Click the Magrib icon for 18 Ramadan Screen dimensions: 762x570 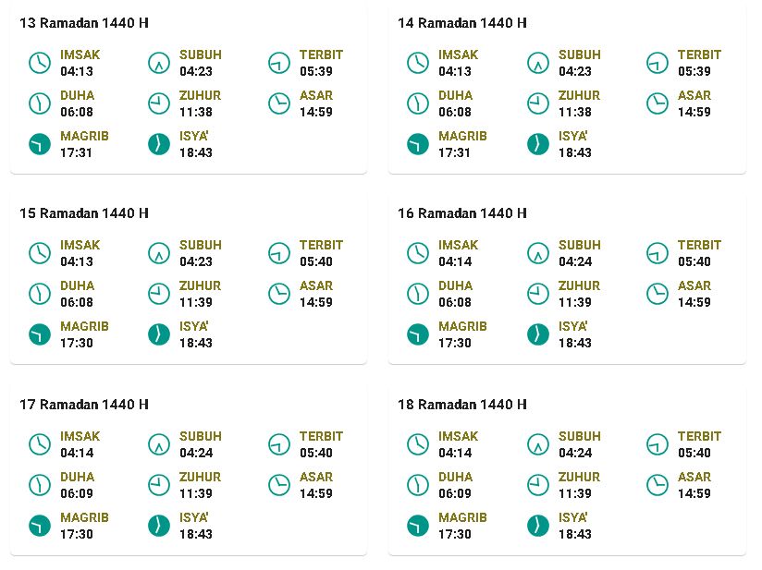418,526
